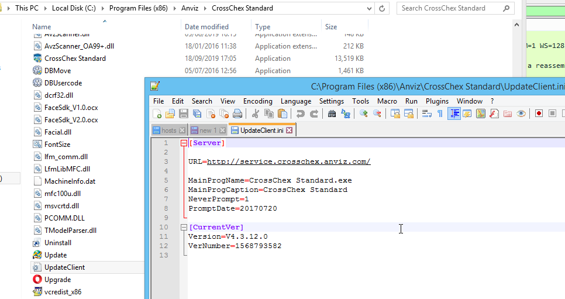Collapse the [CurrentVer] section fold marker
Image resolution: width=565 pixels, height=299 pixels.
184,227
